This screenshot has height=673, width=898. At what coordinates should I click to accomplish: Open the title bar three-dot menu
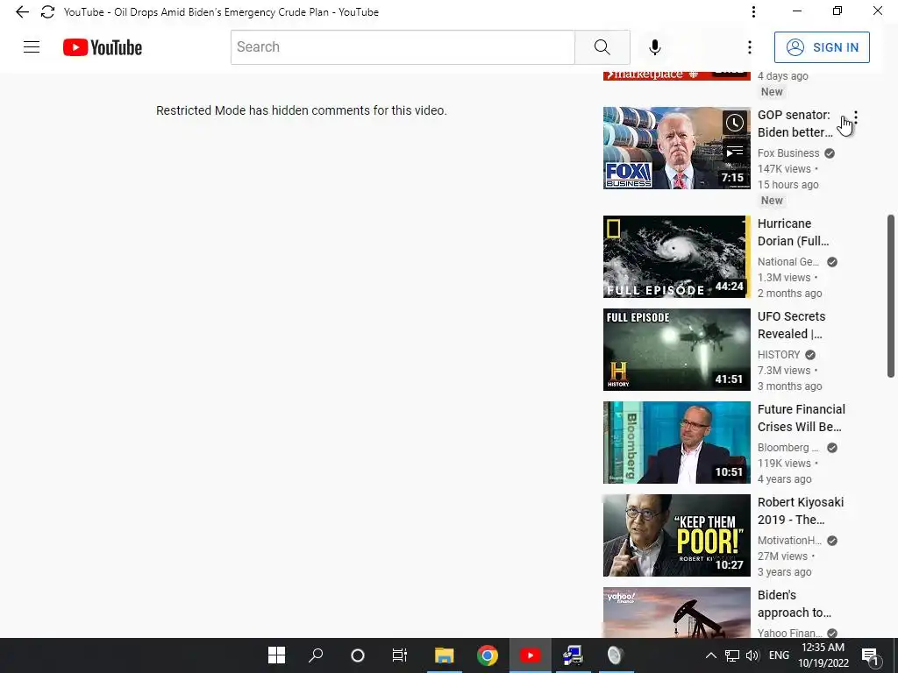[753, 12]
